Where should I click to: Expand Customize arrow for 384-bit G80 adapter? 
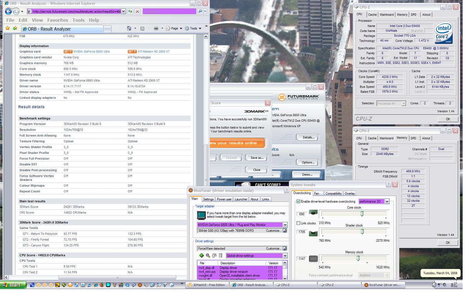285,231
